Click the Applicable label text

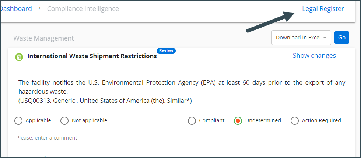38,120
